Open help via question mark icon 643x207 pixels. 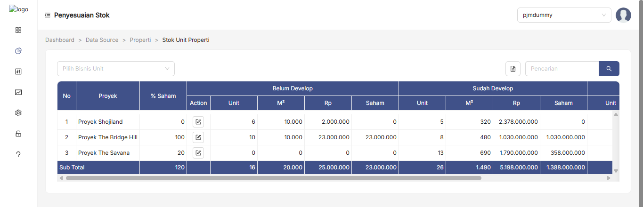coord(18,154)
